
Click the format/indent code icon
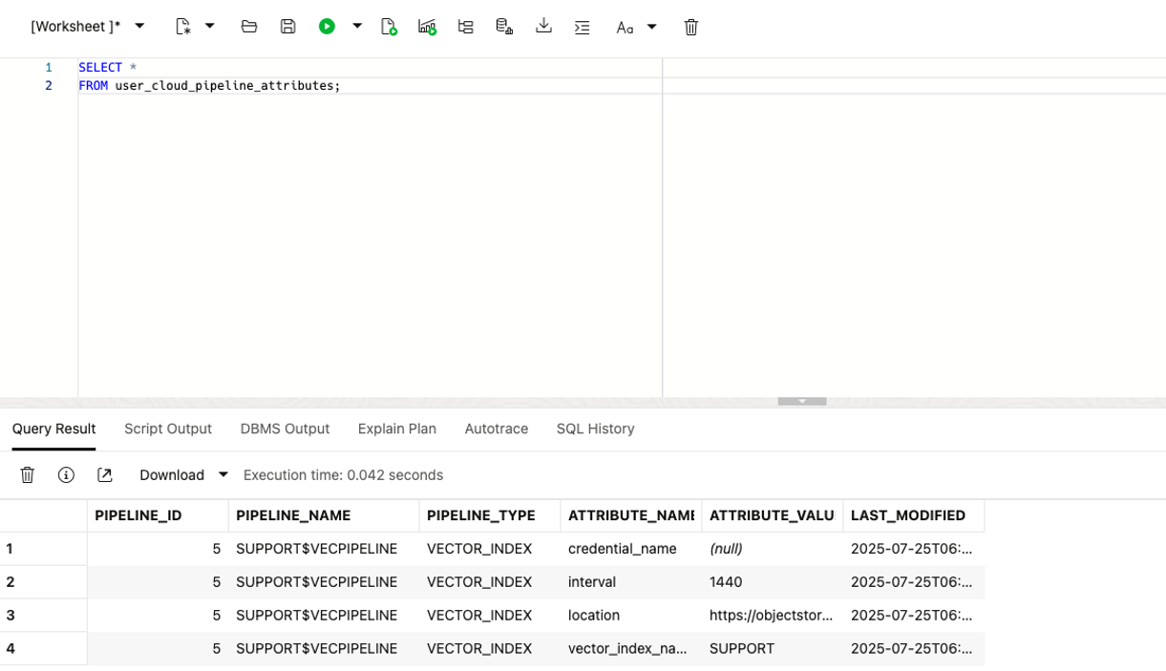[x=582, y=27]
